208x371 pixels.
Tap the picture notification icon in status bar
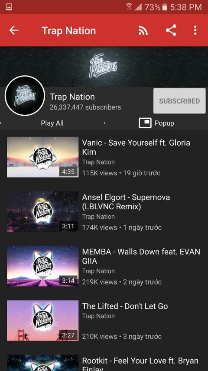[x=9, y=7]
